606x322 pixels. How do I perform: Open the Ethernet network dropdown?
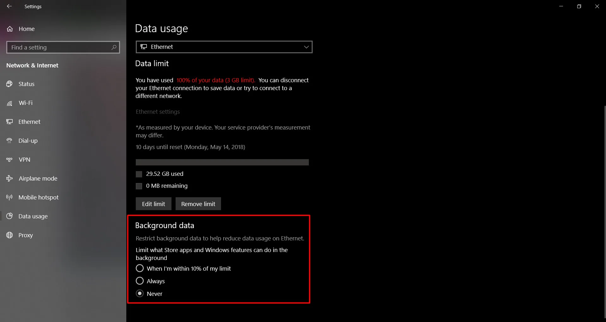[224, 47]
